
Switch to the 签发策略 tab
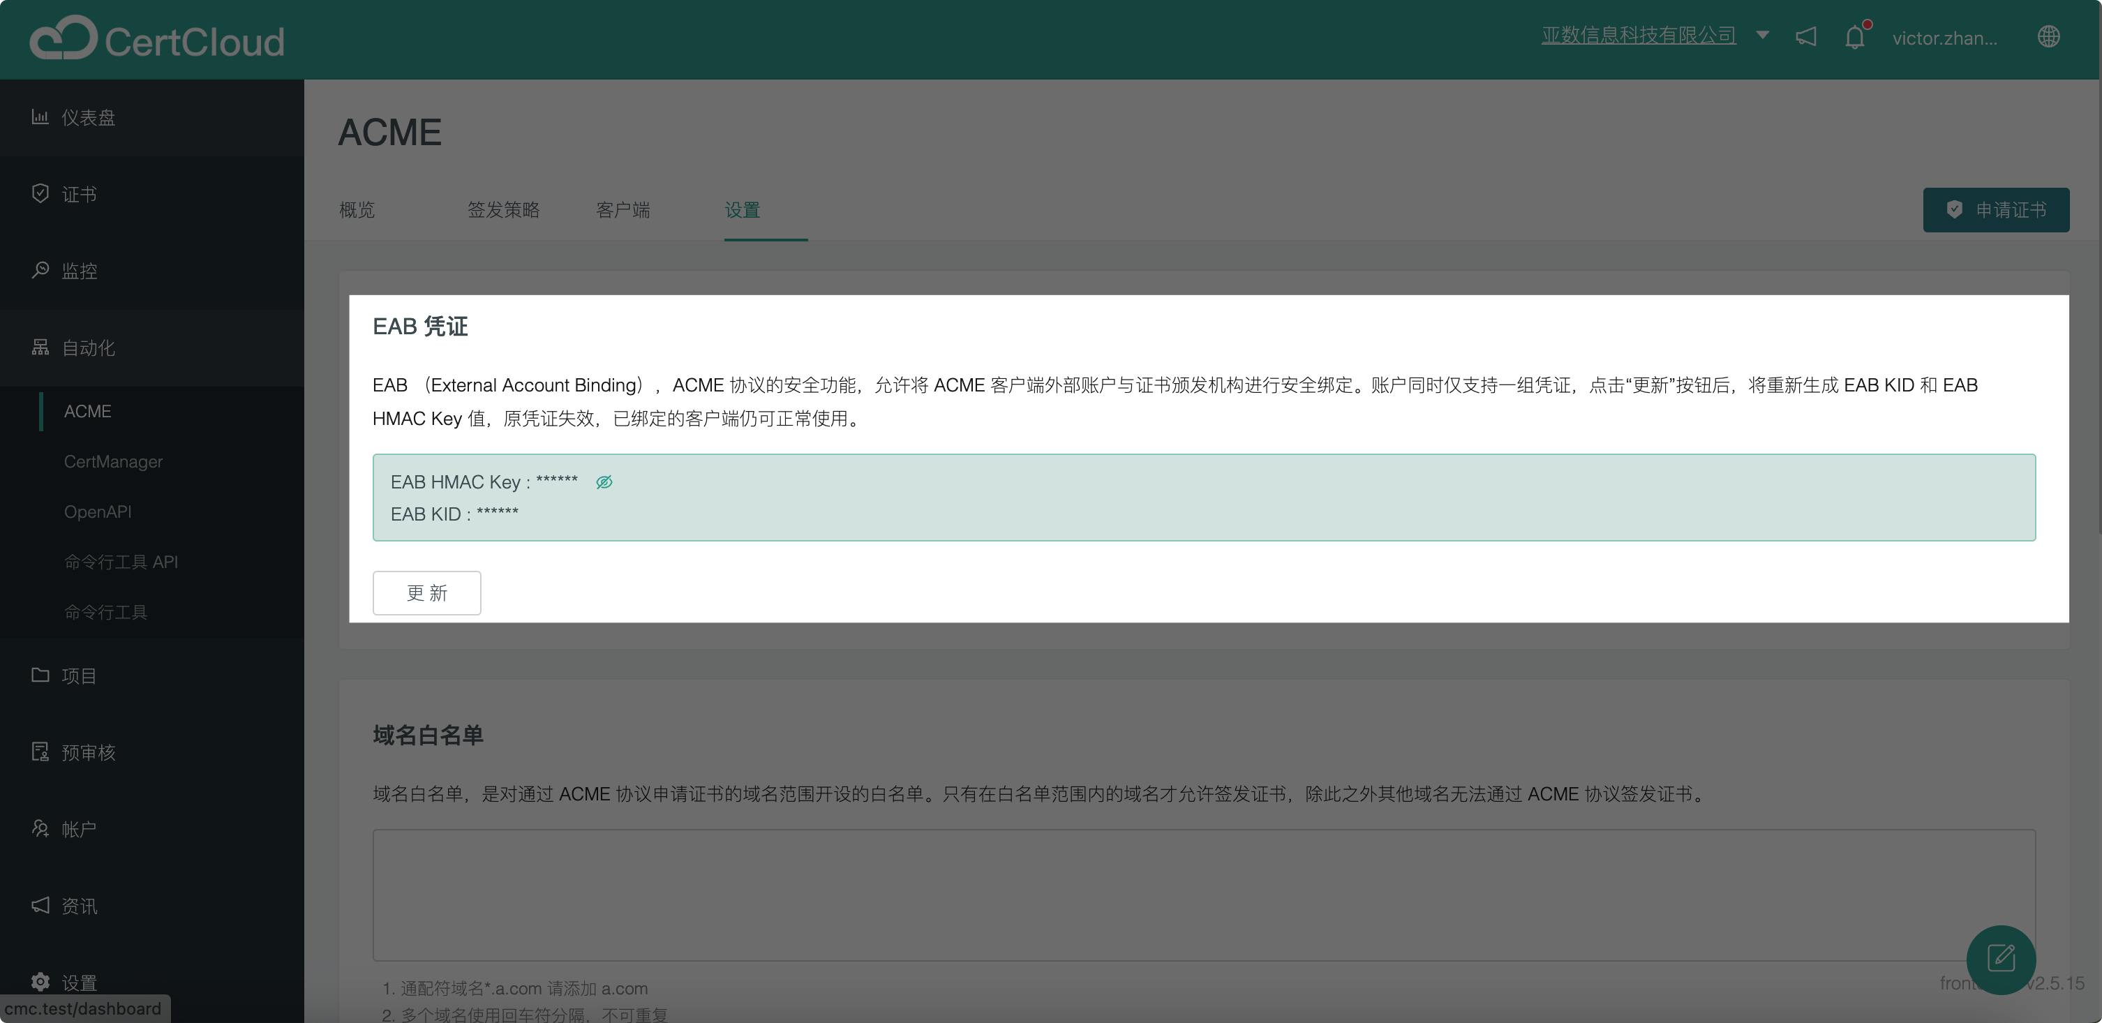pos(503,209)
